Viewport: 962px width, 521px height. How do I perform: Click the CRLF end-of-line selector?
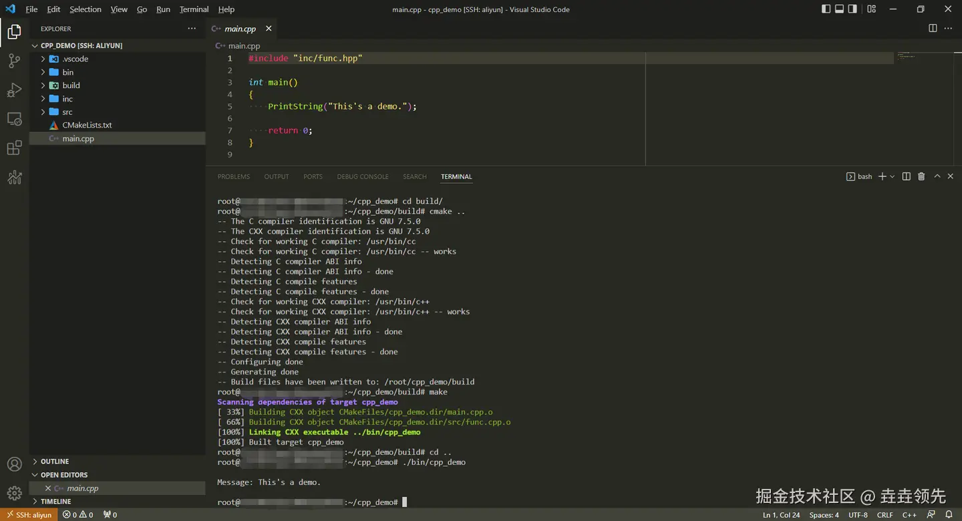pyautogui.click(x=885, y=515)
